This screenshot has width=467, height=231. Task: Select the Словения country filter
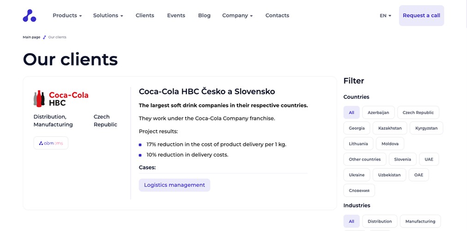coord(359,190)
